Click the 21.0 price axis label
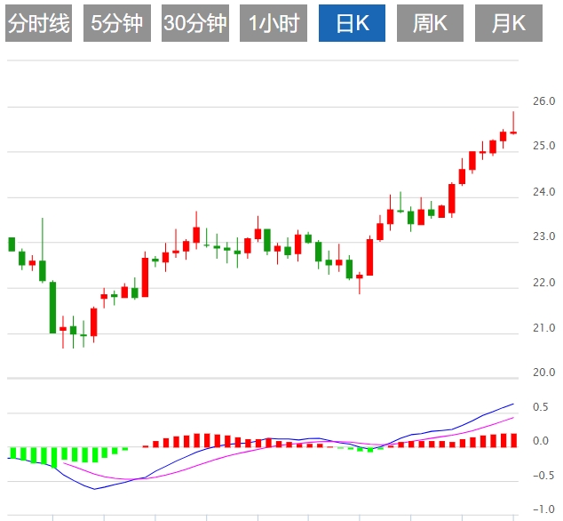The image size is (563, 521). click(x=544, y=328)
